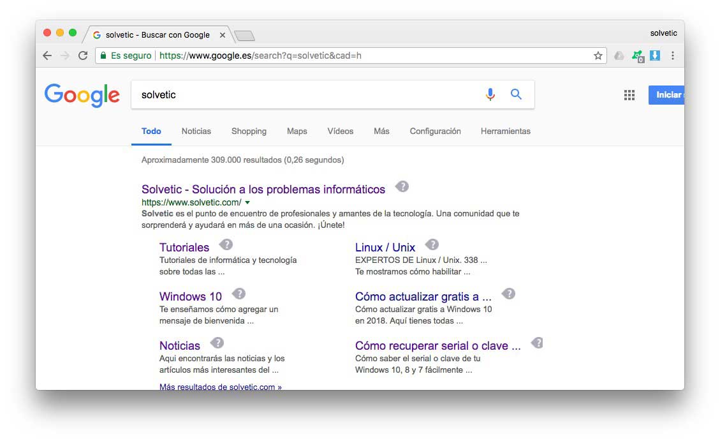Open the Chrome three-dot menu

(x=672, y=56)
